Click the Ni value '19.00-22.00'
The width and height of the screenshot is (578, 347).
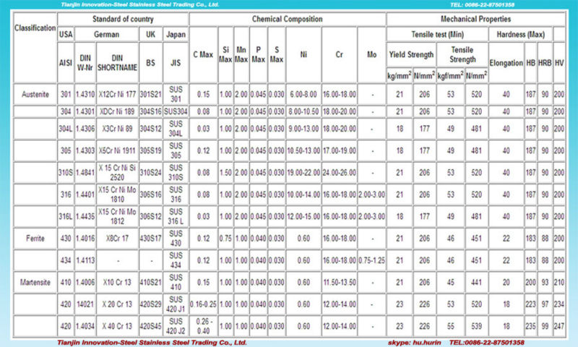(303, 173)
